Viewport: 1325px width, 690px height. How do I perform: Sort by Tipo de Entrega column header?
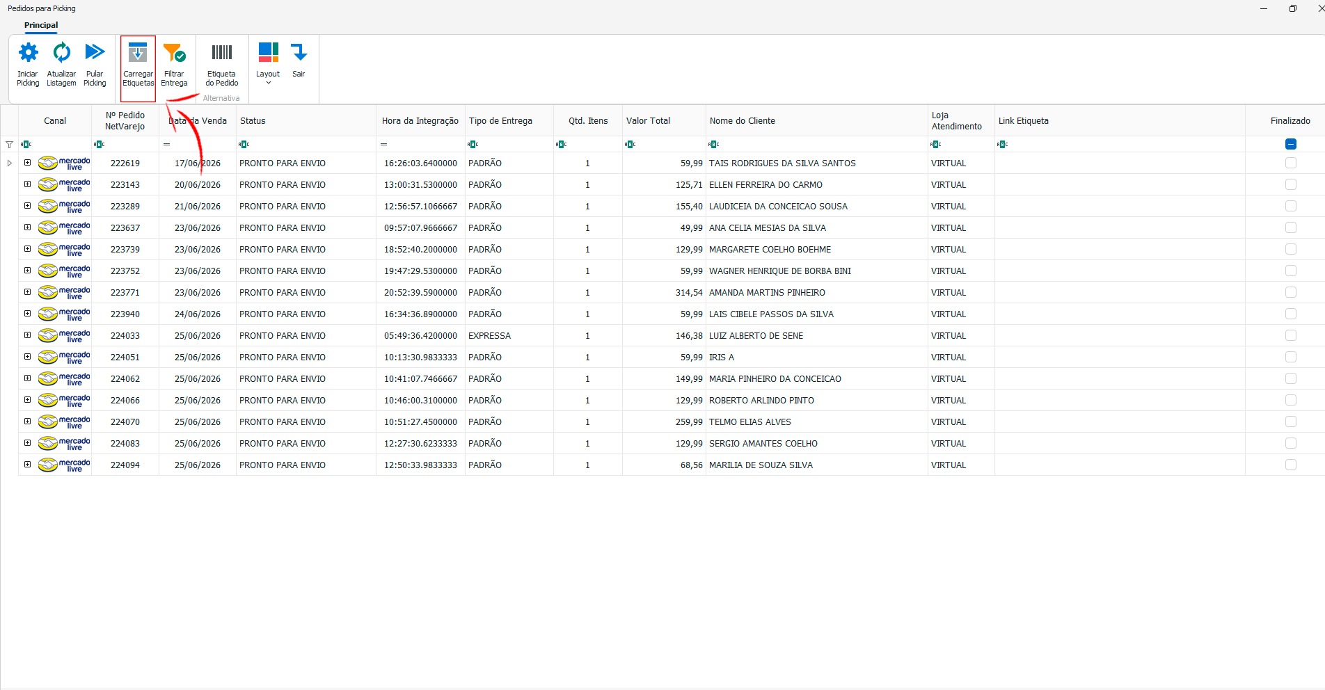pyautogui.click(x=509, y=121)
